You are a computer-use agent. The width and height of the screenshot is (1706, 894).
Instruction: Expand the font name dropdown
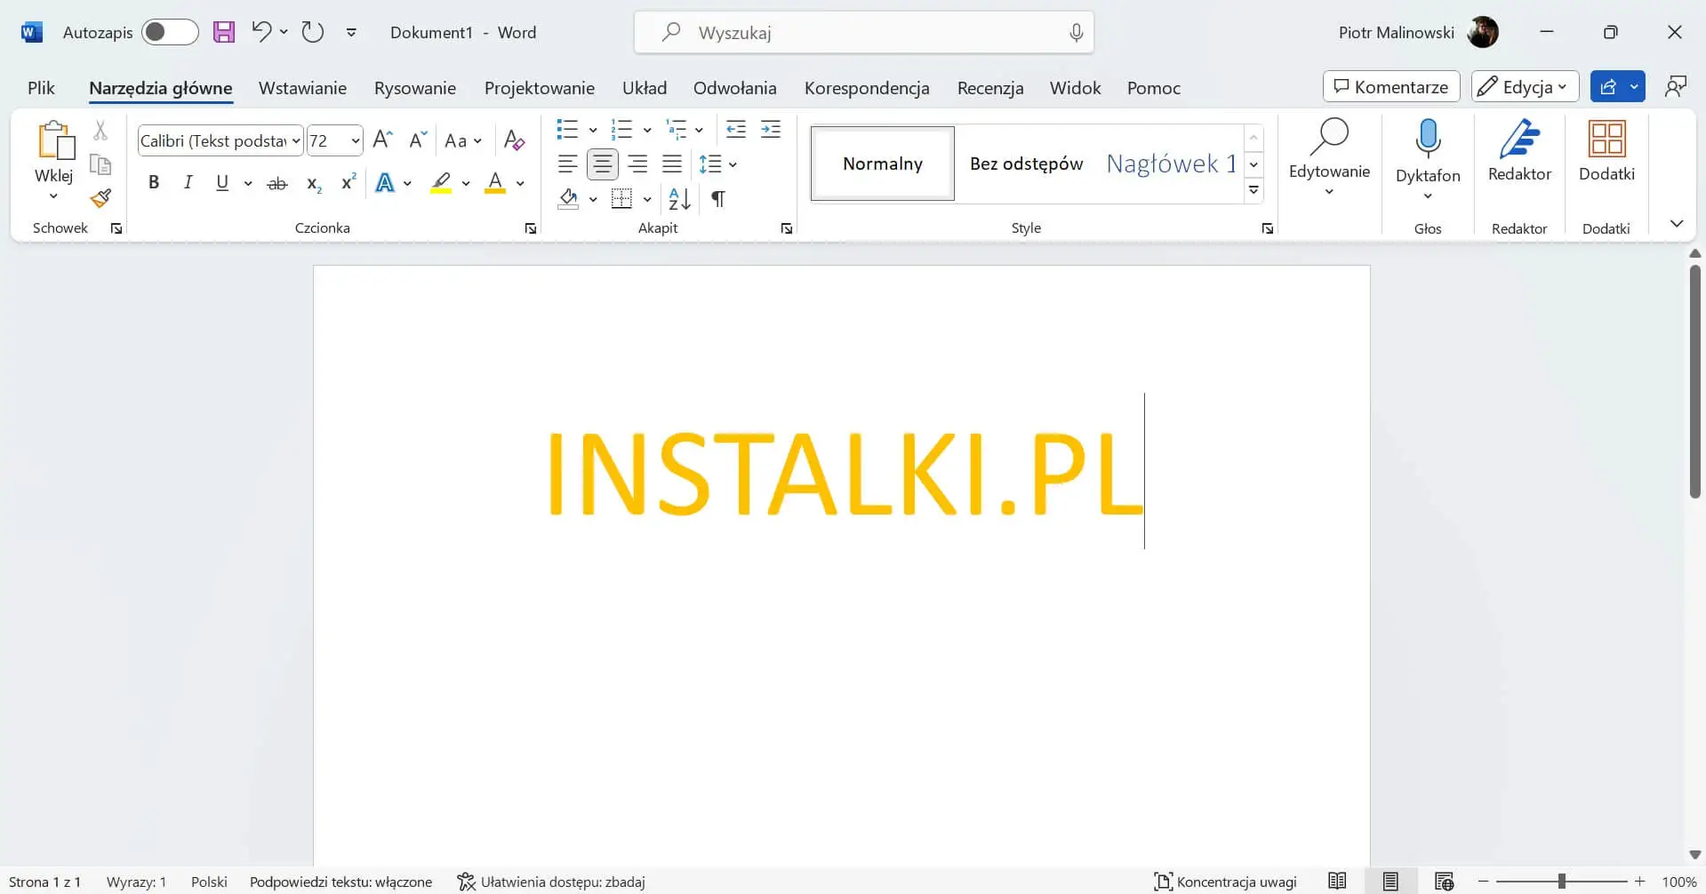pos(296,141)
